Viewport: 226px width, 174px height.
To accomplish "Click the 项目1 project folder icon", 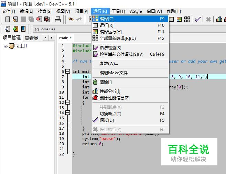I will [12, 46].
